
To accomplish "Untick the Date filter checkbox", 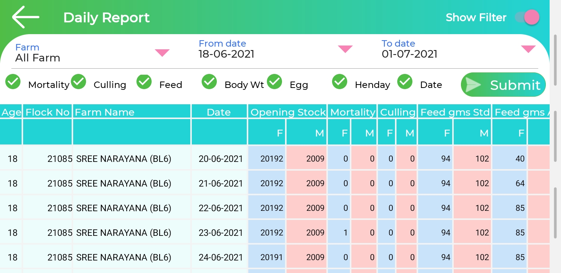I will coord(405,82).
